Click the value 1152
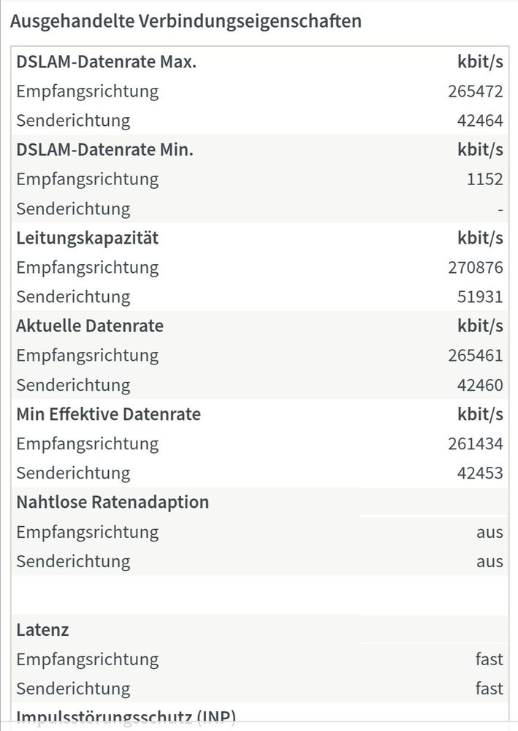The width and height of the screenshot is (518, 731). (x=485, y=179)
